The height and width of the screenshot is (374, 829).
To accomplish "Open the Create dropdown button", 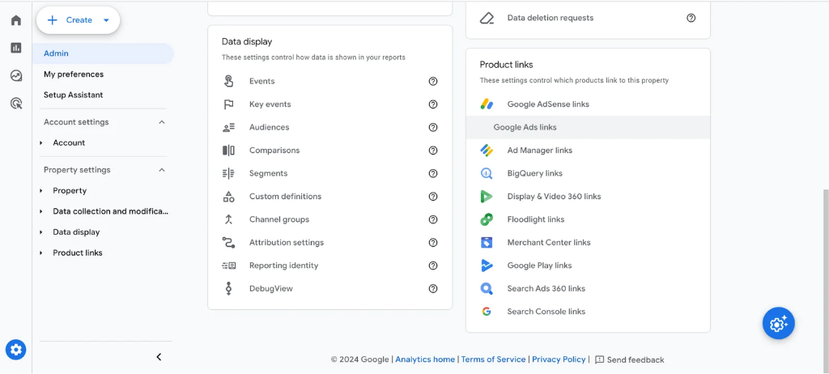I will [78, 20].
